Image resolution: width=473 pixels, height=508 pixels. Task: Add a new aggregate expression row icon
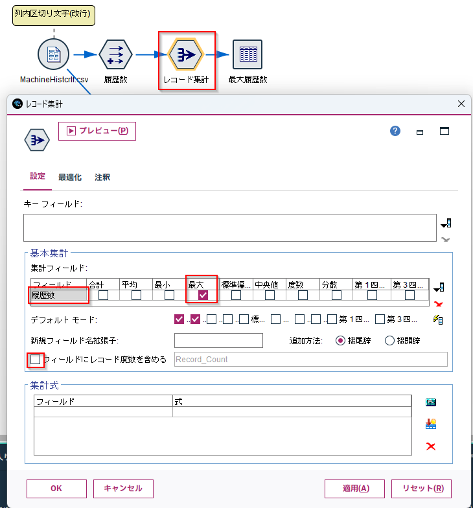(430, 424)
